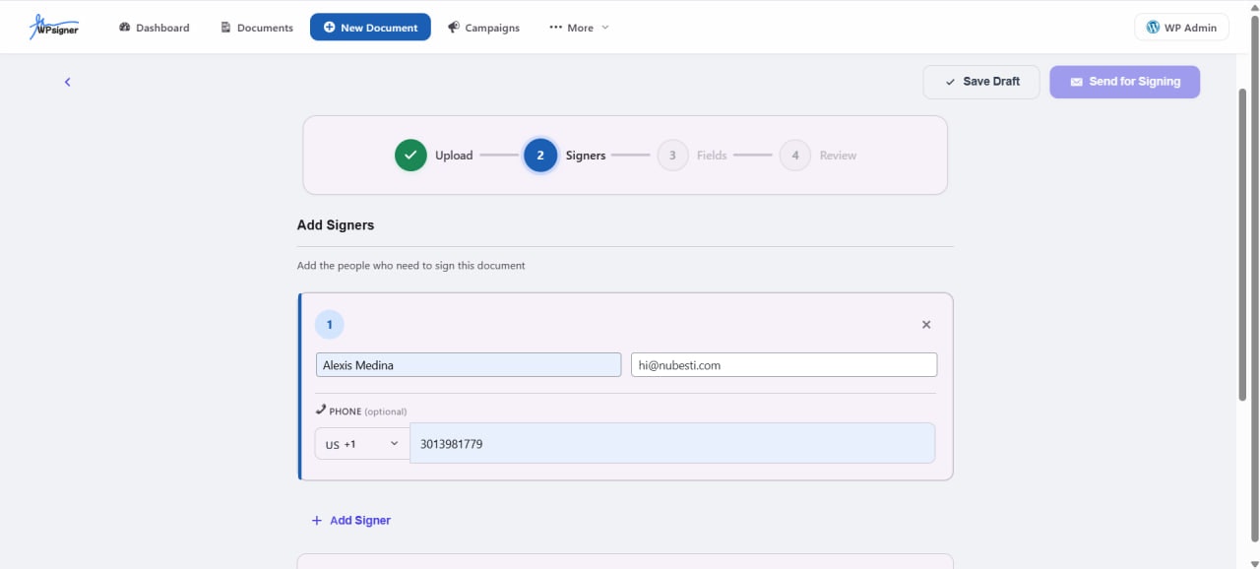Click the plus icon next to Add Signer

coord(316,520)
